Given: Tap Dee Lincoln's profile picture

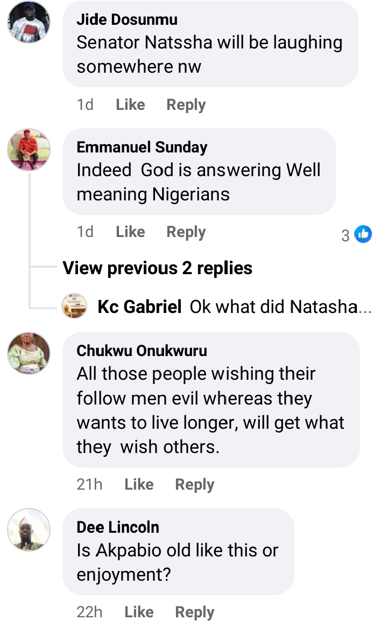Looking at the screenshot, I should tap(29, 530).
